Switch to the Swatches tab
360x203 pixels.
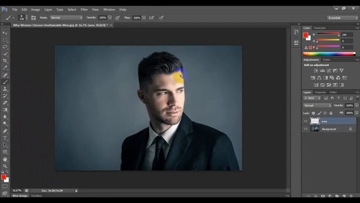point(320,28)
